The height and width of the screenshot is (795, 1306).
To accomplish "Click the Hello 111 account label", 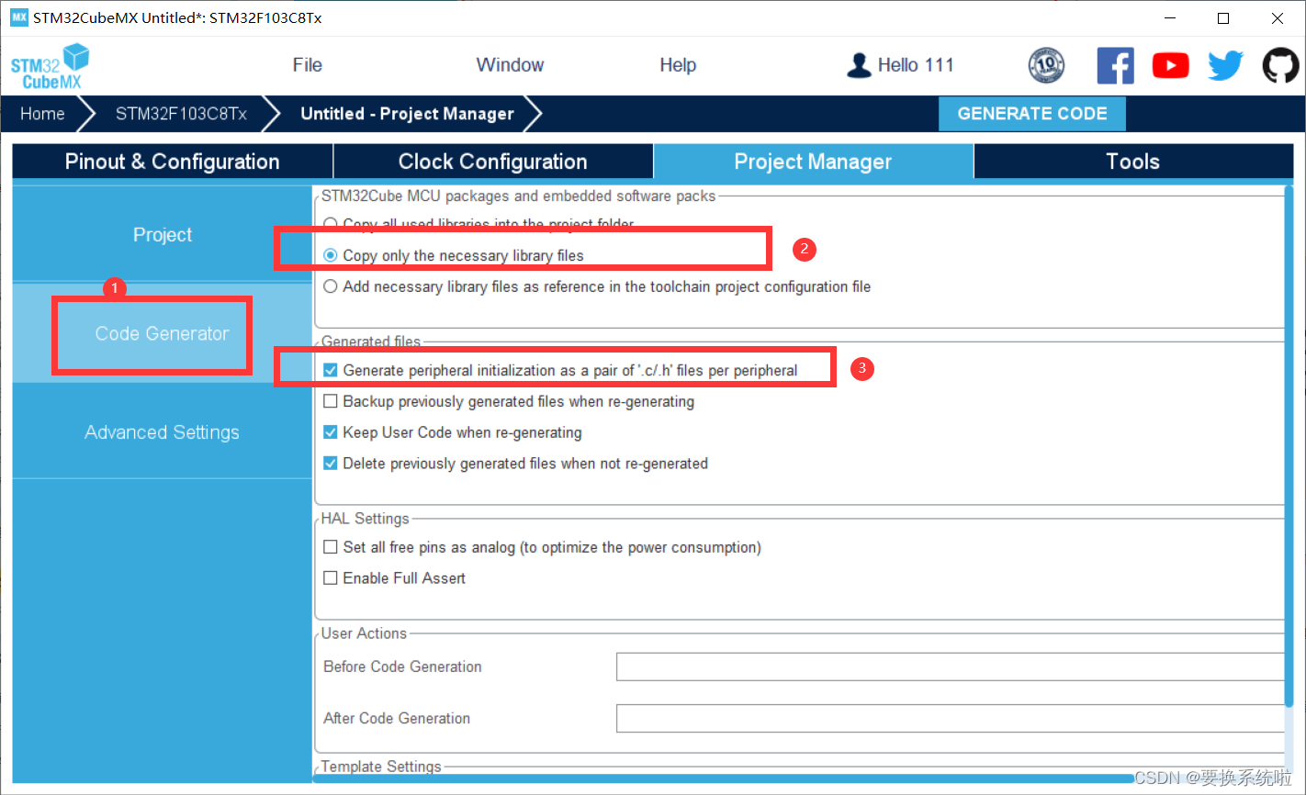I will (x=916, y=65).
